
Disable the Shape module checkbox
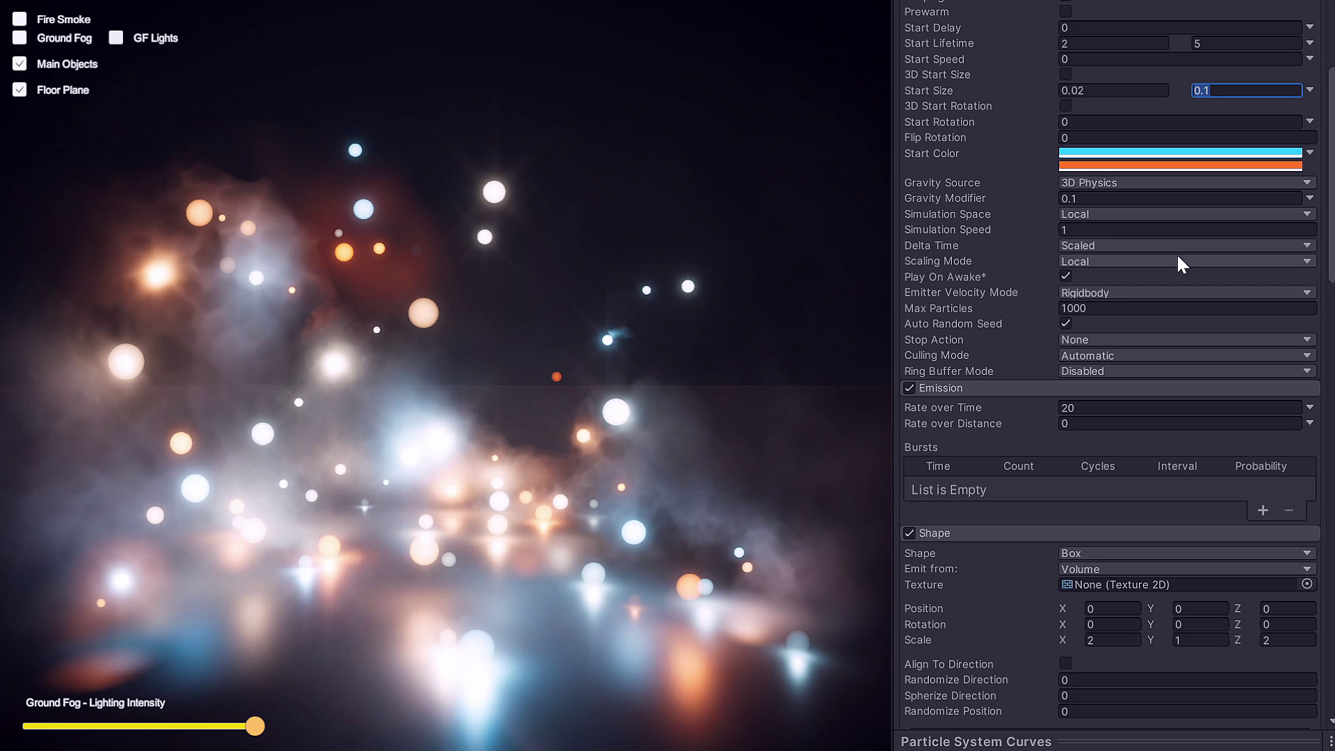coord(909,533)
